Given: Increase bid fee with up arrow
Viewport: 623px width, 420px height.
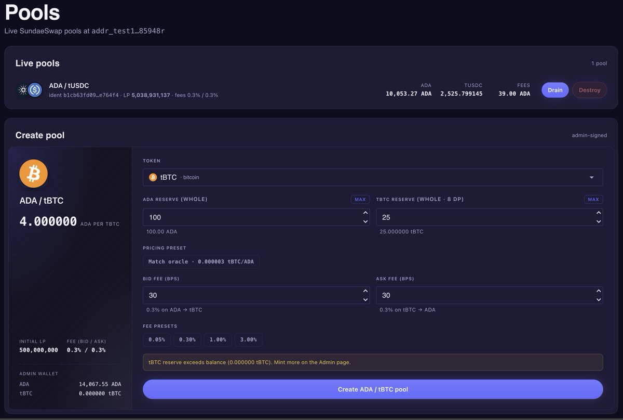Looking at the screenshot, I should [365, 291].
